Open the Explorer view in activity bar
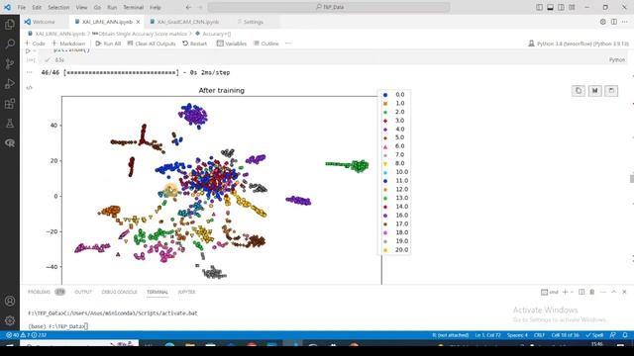Image resolution: width=634 pixels, height=356 pixels. (10, 24)
